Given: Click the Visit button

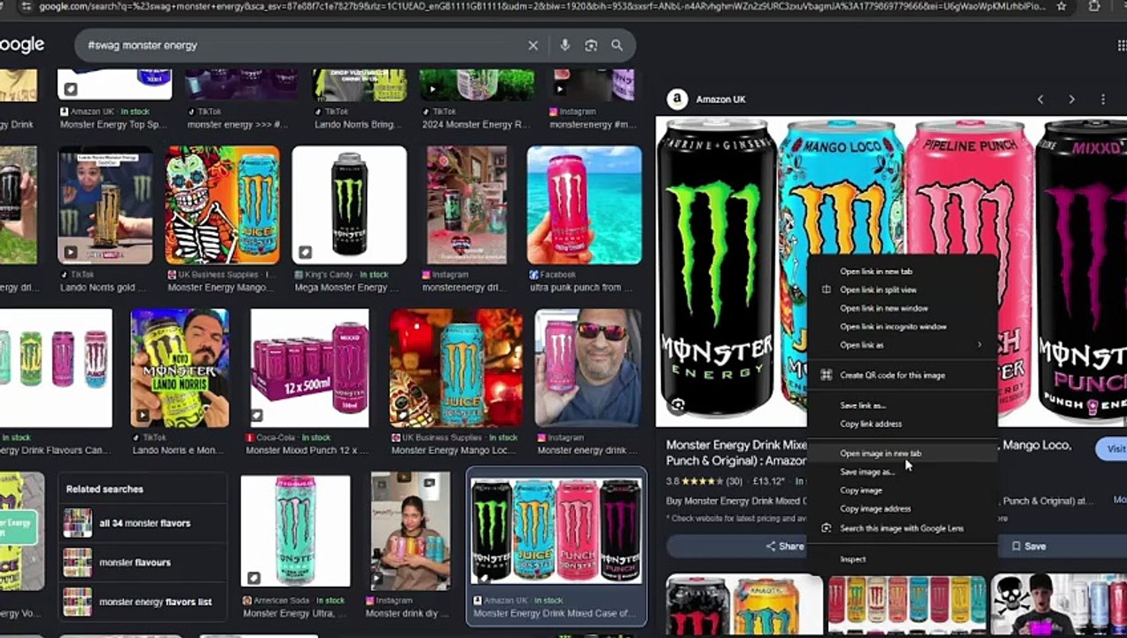Looking at the screenshot, I should tap(1113, 448).
